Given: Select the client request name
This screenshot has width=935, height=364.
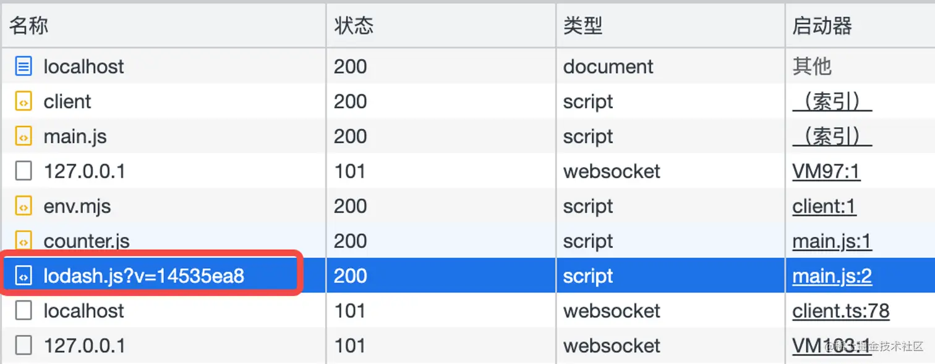Looking at the screenshot, I should pos(67,101).
